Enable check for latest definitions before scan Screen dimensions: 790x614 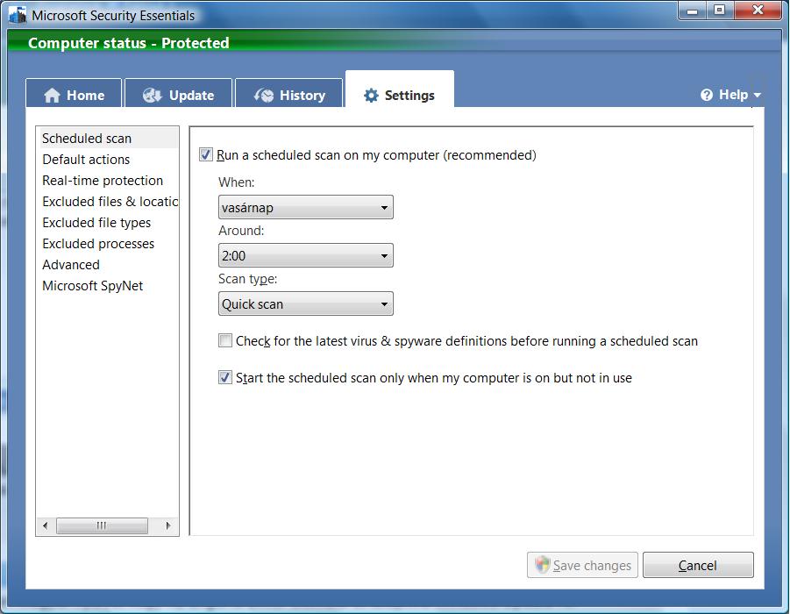point(225,341)
